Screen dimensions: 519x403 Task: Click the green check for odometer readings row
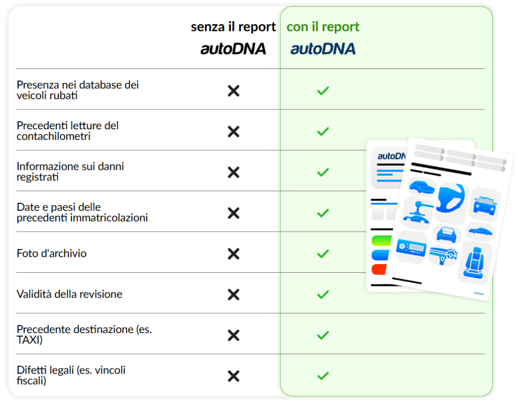pos(323,132)
